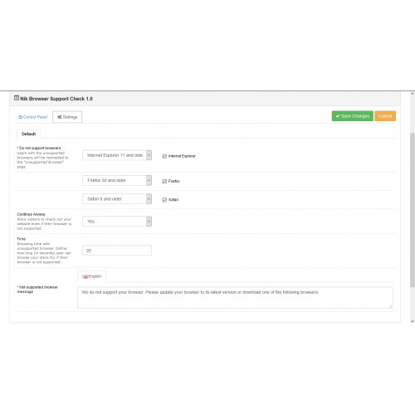Open the Safari 8 and older dropdown
Screen dimensions: 415x415
click(117, 199)
